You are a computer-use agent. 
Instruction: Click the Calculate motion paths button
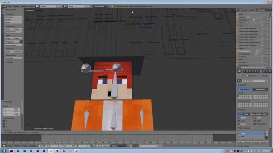coord(14,58)
